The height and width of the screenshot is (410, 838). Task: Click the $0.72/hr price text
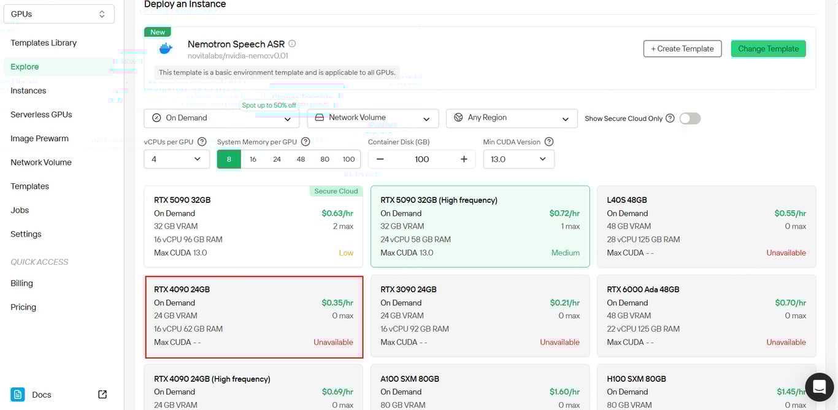564,213
